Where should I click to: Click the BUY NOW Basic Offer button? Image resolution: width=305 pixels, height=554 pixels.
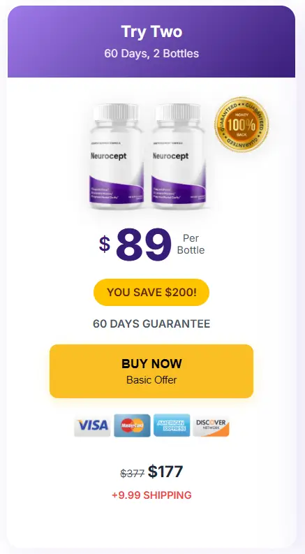tap(151, 371)
